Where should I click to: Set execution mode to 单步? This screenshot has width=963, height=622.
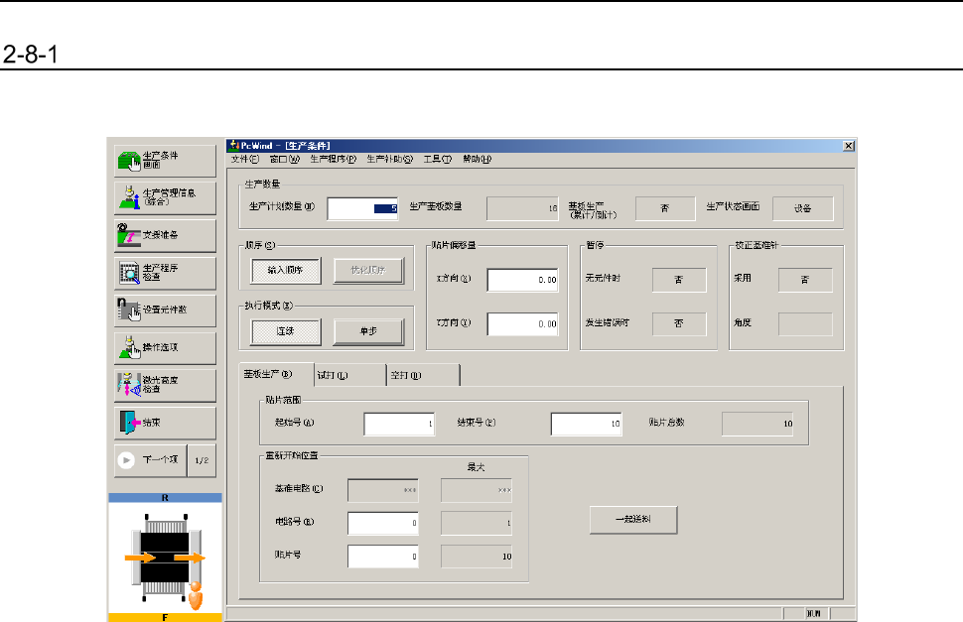point(368,331)
